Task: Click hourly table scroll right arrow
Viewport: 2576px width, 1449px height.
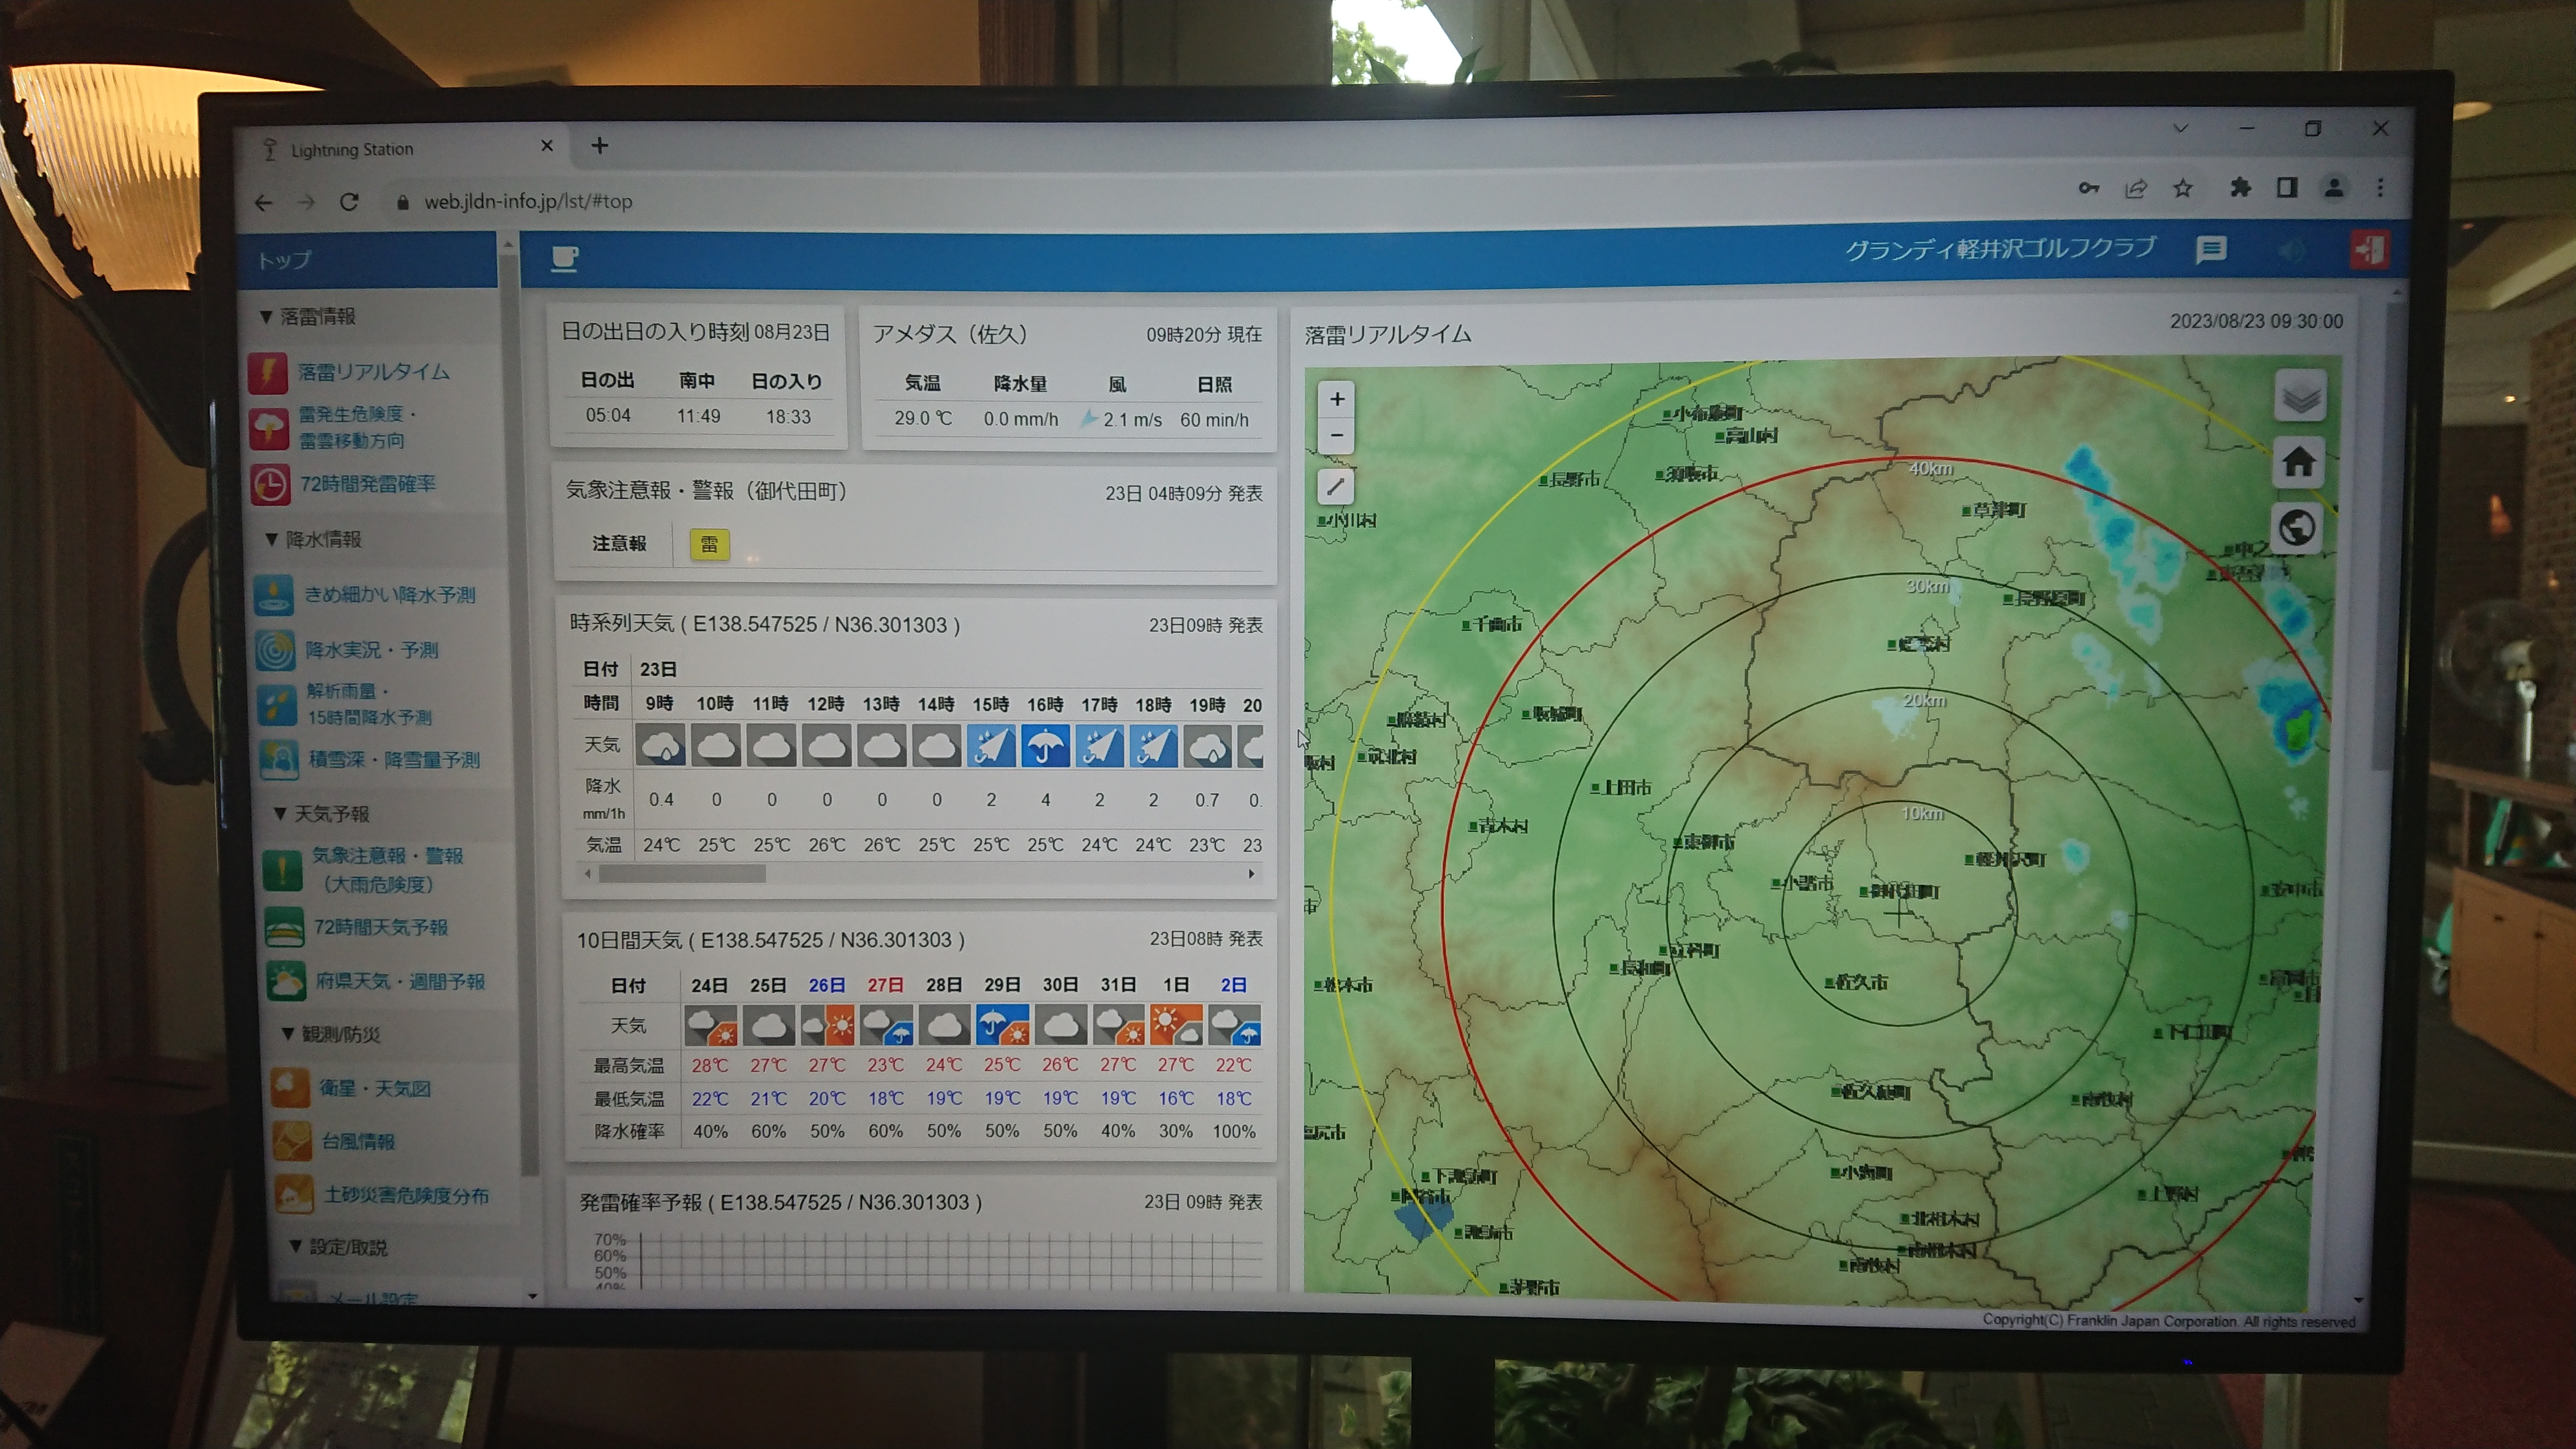Action: point(1251,874)
